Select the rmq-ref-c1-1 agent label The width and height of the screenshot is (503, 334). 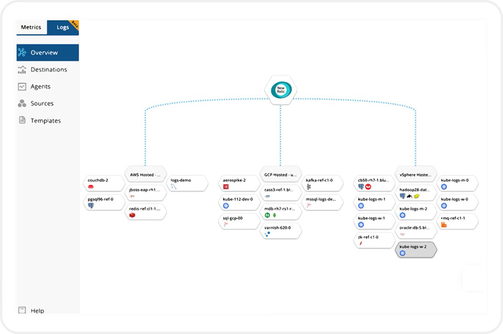point(453,218)
